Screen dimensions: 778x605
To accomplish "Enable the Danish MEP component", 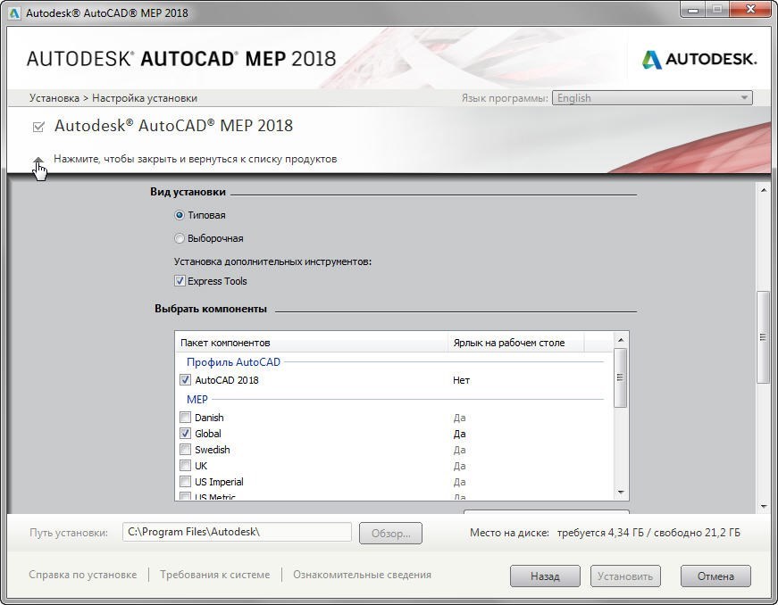I will (185, 418).
